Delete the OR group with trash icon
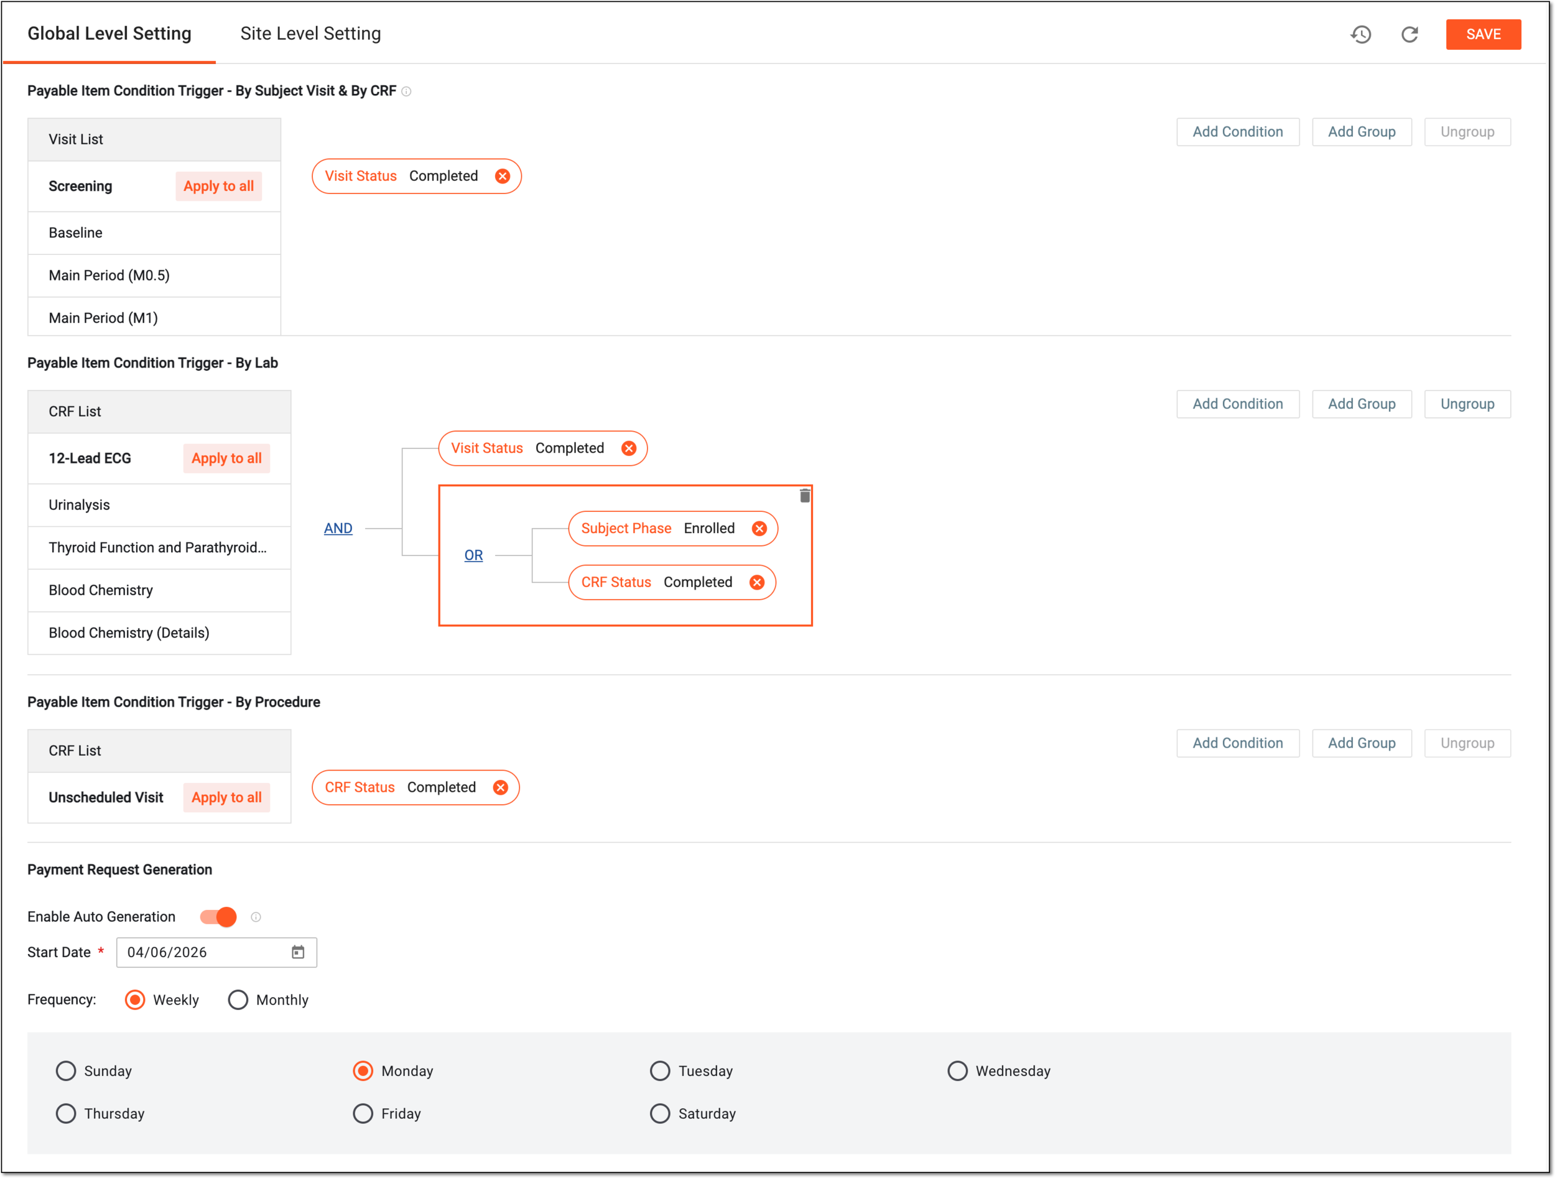1555x1178 pixels. click(804, 496)
